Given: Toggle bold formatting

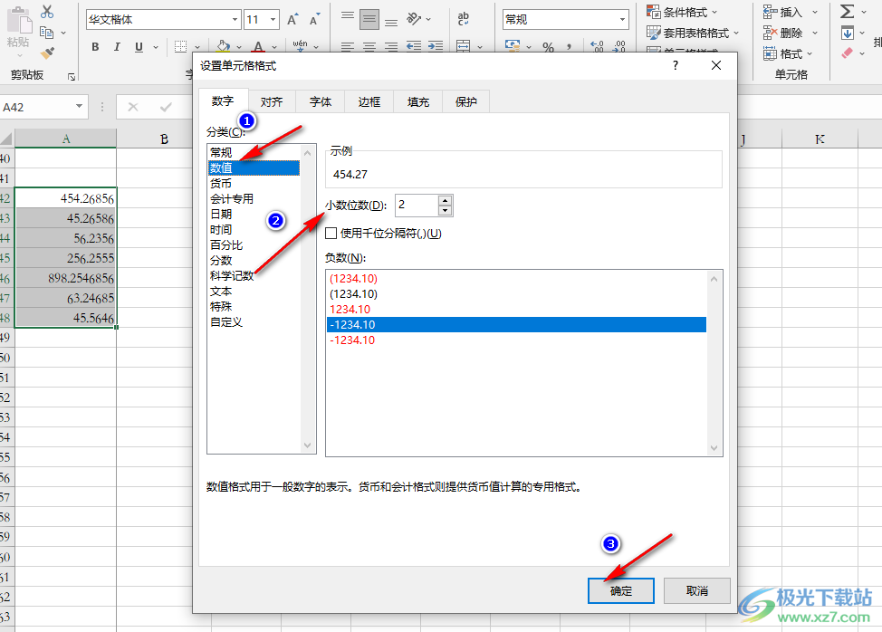Looking at the screenshot, I should (x=95, y=47).
